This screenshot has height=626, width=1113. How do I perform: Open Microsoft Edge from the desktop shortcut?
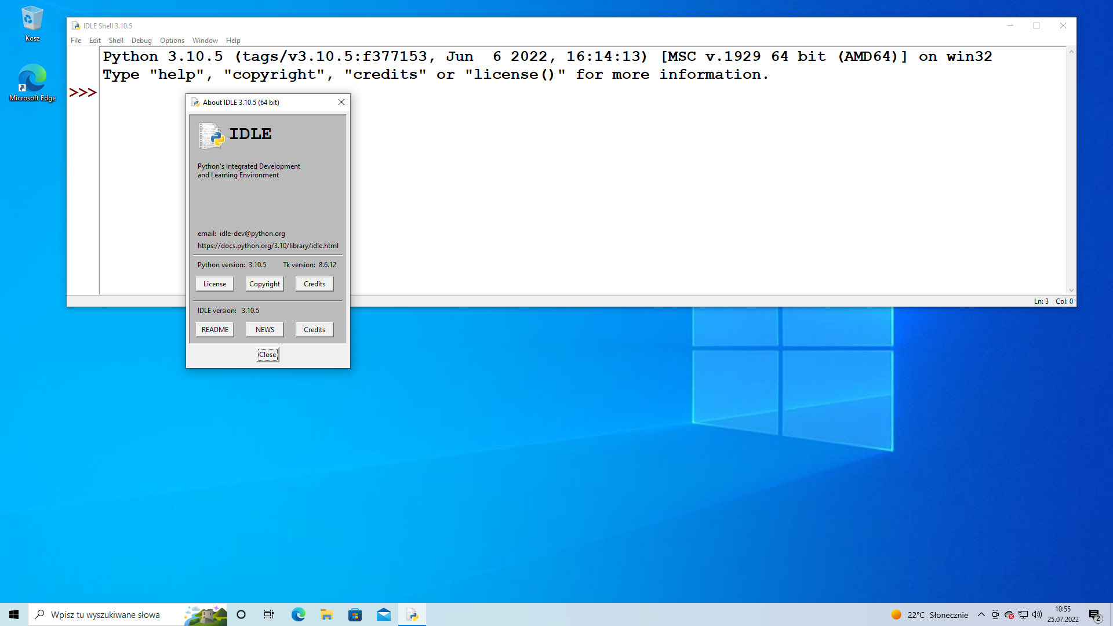[x=32, y=78]
